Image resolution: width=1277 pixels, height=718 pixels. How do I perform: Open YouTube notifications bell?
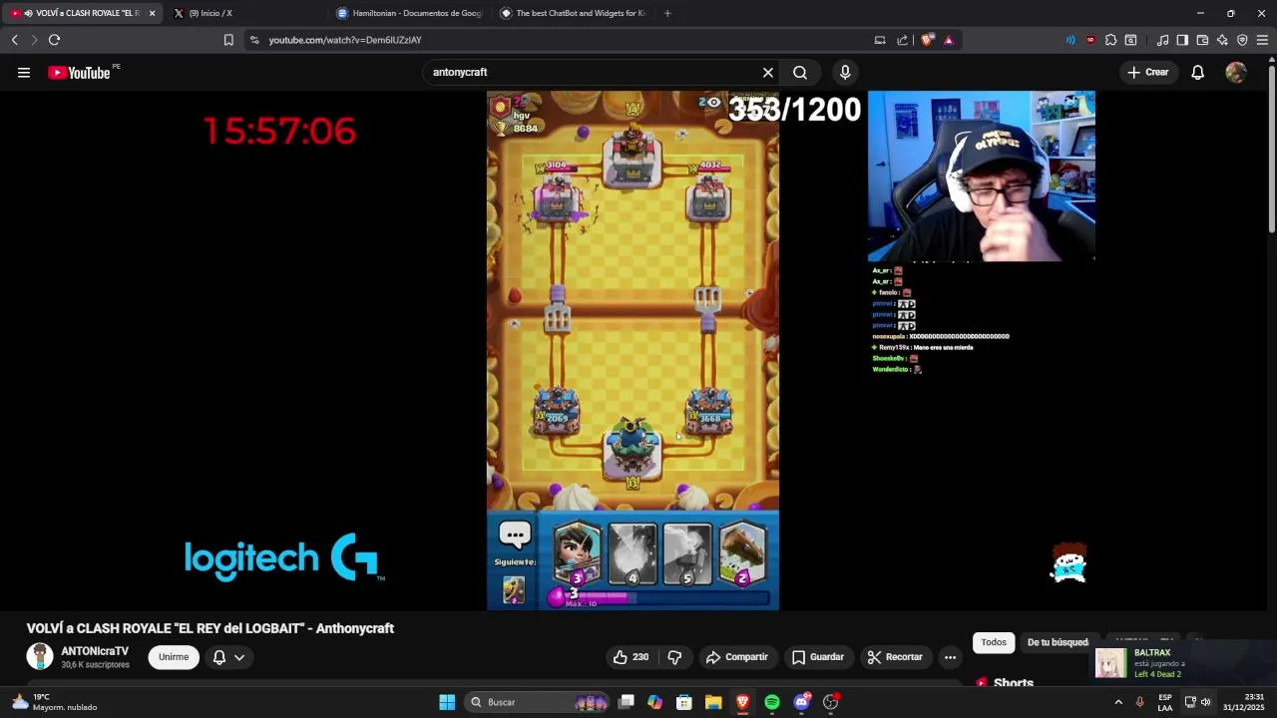1198,72
